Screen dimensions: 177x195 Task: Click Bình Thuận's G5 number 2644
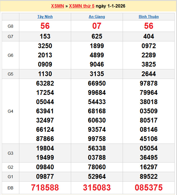pyautogui.click(x=149, y=74)
